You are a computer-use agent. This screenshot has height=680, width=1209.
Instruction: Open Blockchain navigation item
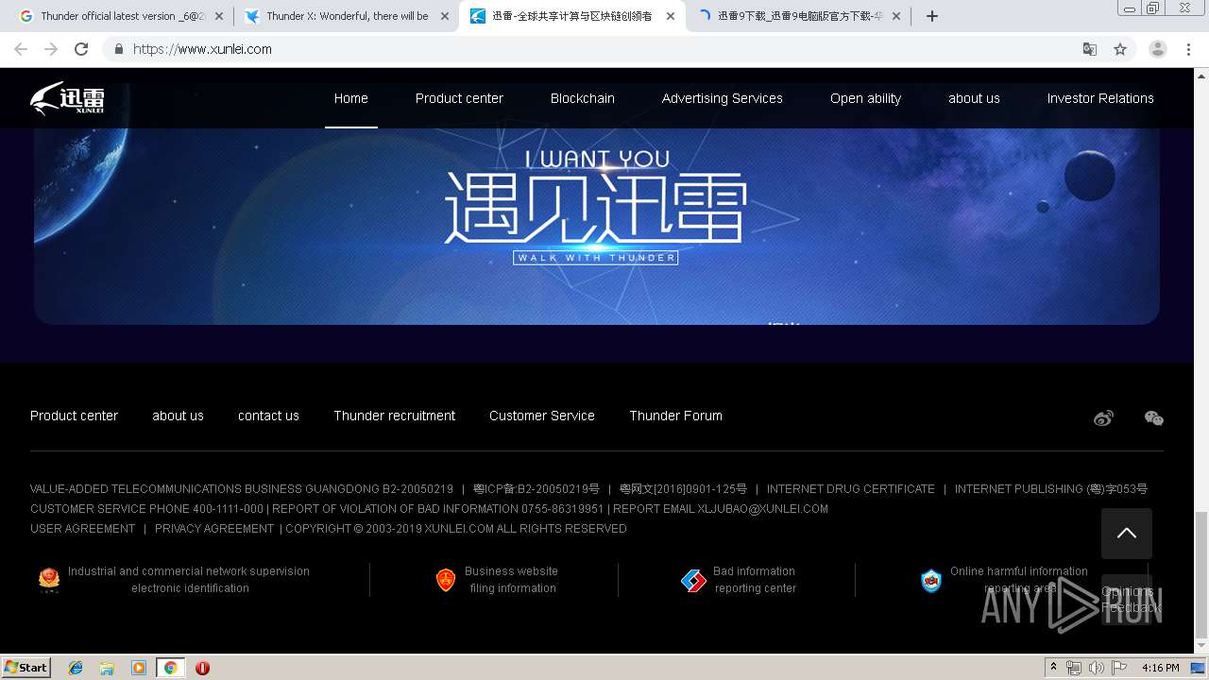tap(583, 98)
